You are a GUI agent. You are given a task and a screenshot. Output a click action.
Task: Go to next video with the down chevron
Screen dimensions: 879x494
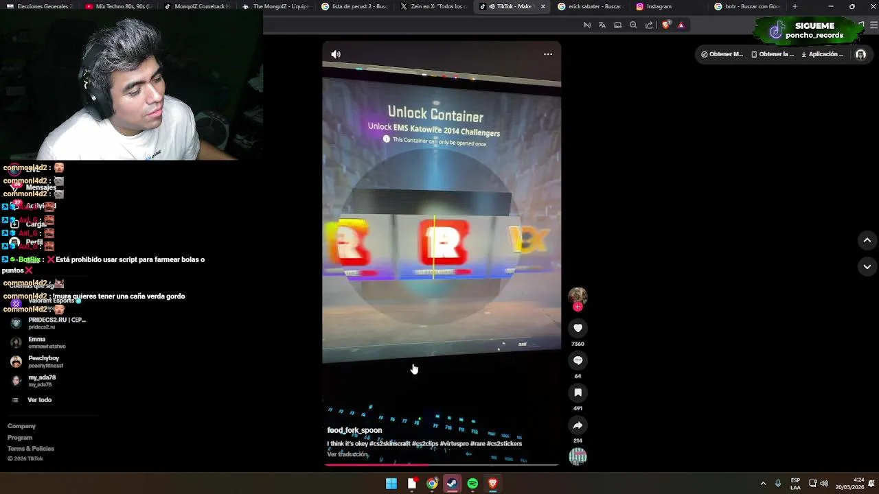pos(867,266)
